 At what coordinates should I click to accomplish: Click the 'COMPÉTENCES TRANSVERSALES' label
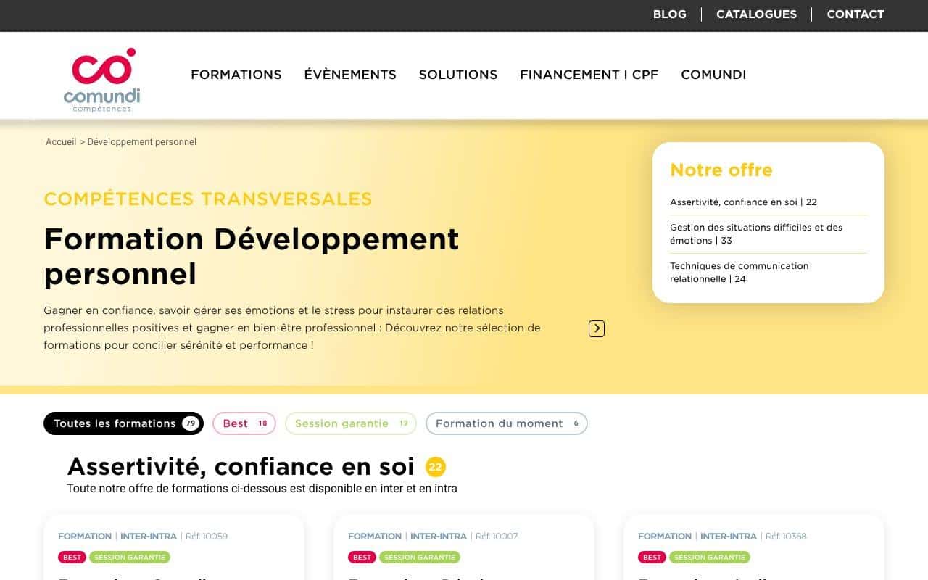[208, 199]
